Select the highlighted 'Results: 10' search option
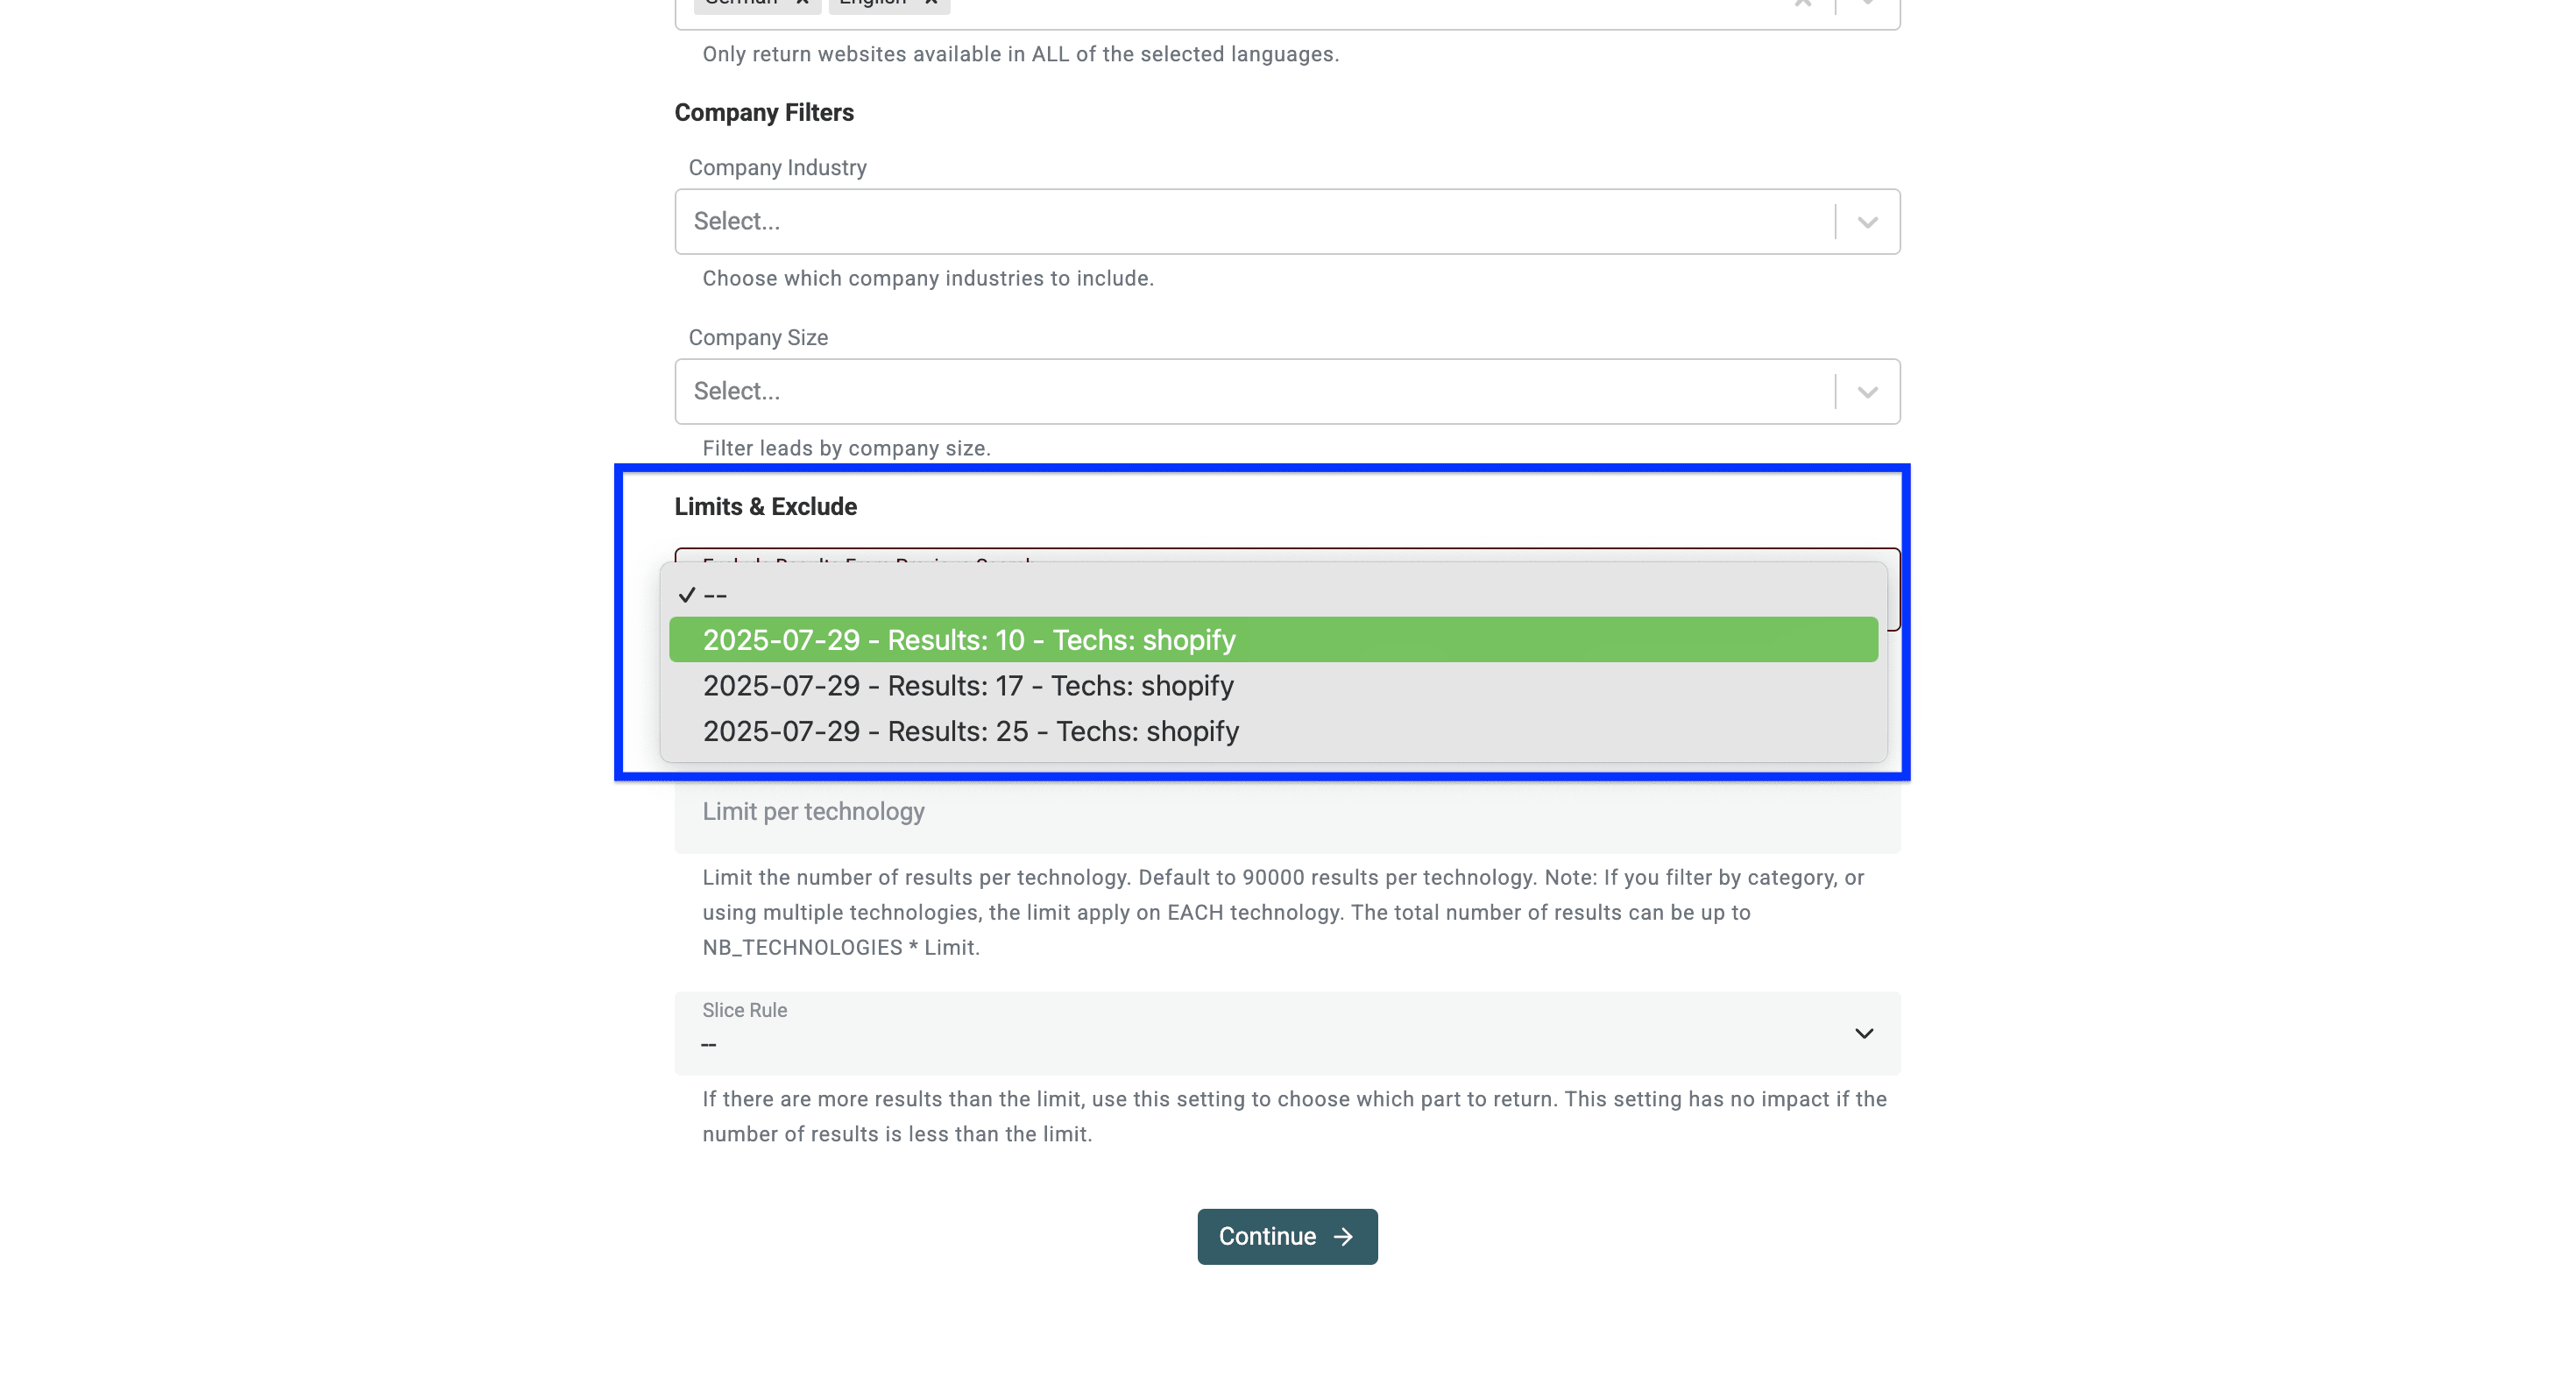 [x=968, y=640]
